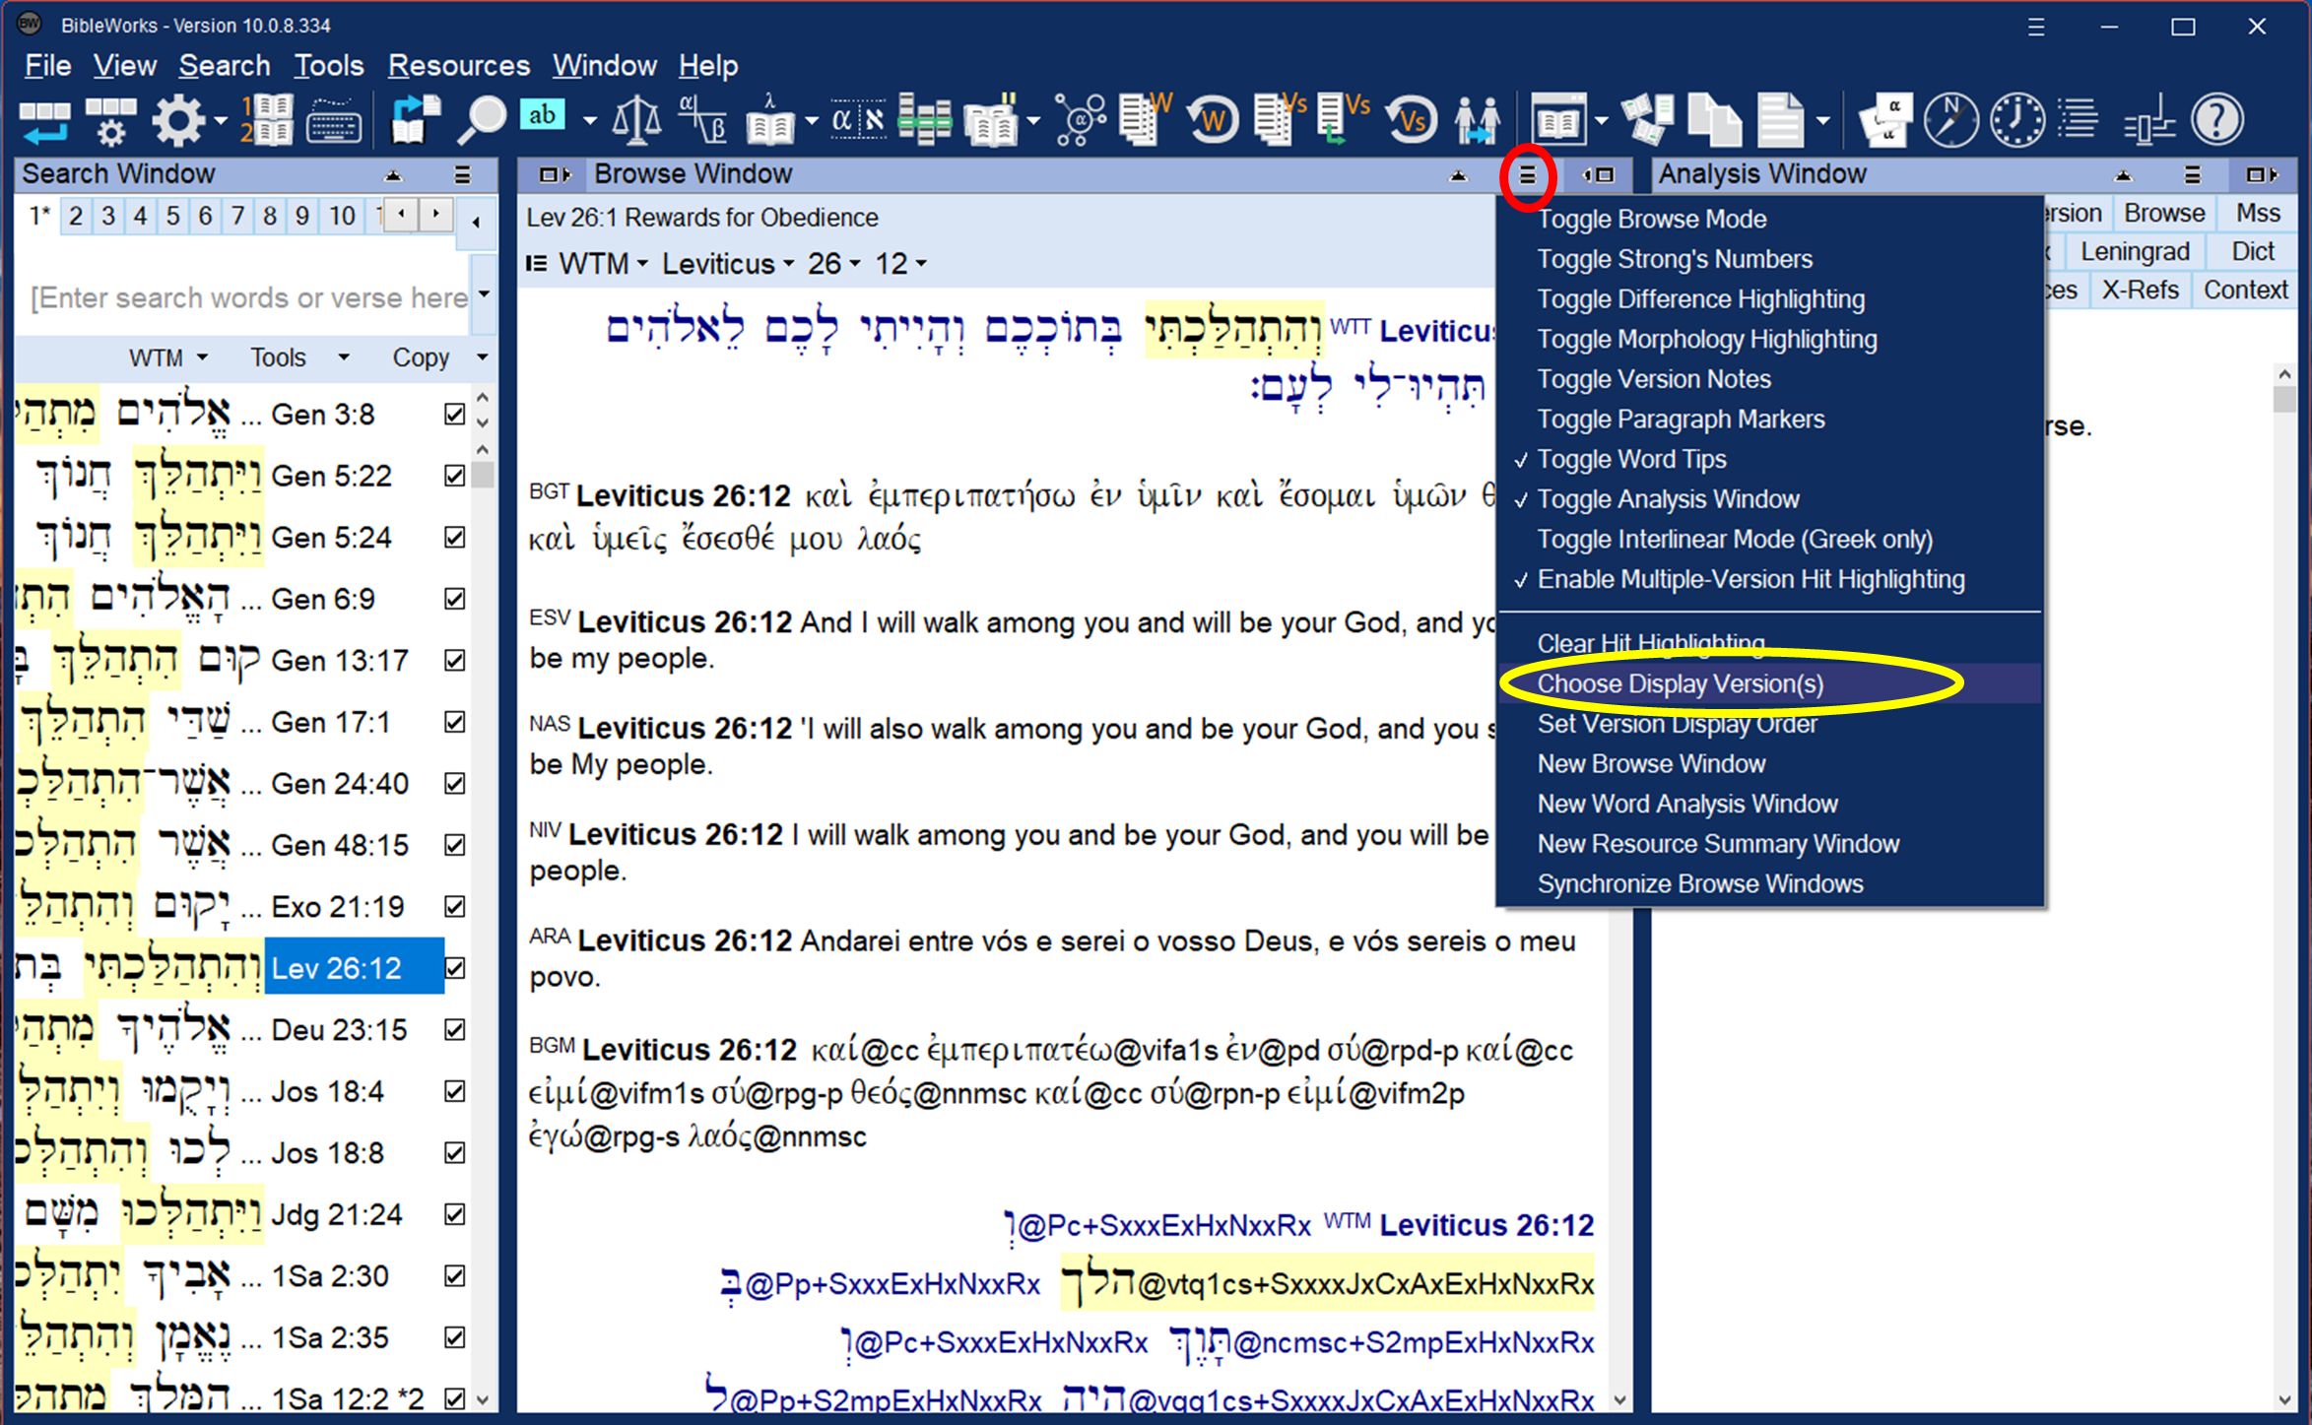2312x1425 pixels.
Task: Toggle the Lev 26:12 result checkbox
Action: click(x=454, y=968)
